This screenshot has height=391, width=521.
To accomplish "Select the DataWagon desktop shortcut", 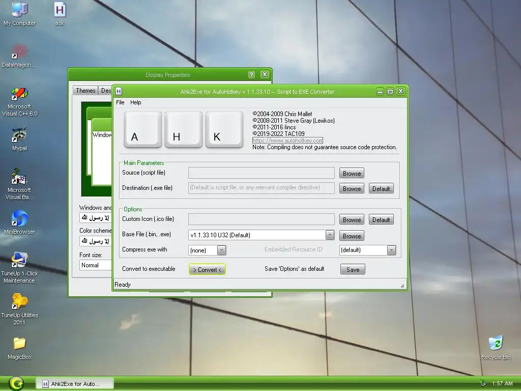I will [20, 55].
